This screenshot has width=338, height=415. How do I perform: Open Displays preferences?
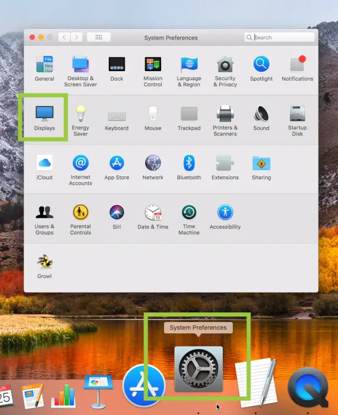pos(45,118)
